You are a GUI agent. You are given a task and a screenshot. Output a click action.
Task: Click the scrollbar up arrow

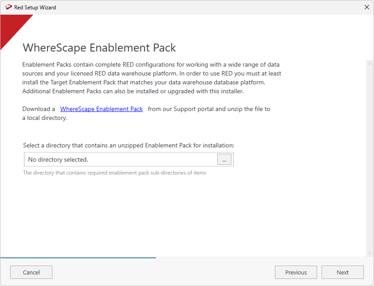[x=370, y=64]
